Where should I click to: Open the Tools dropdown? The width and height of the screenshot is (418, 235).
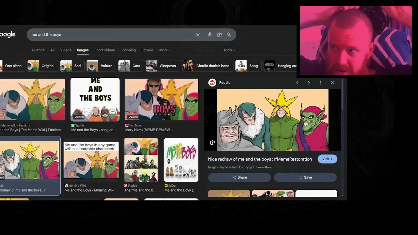229,50
